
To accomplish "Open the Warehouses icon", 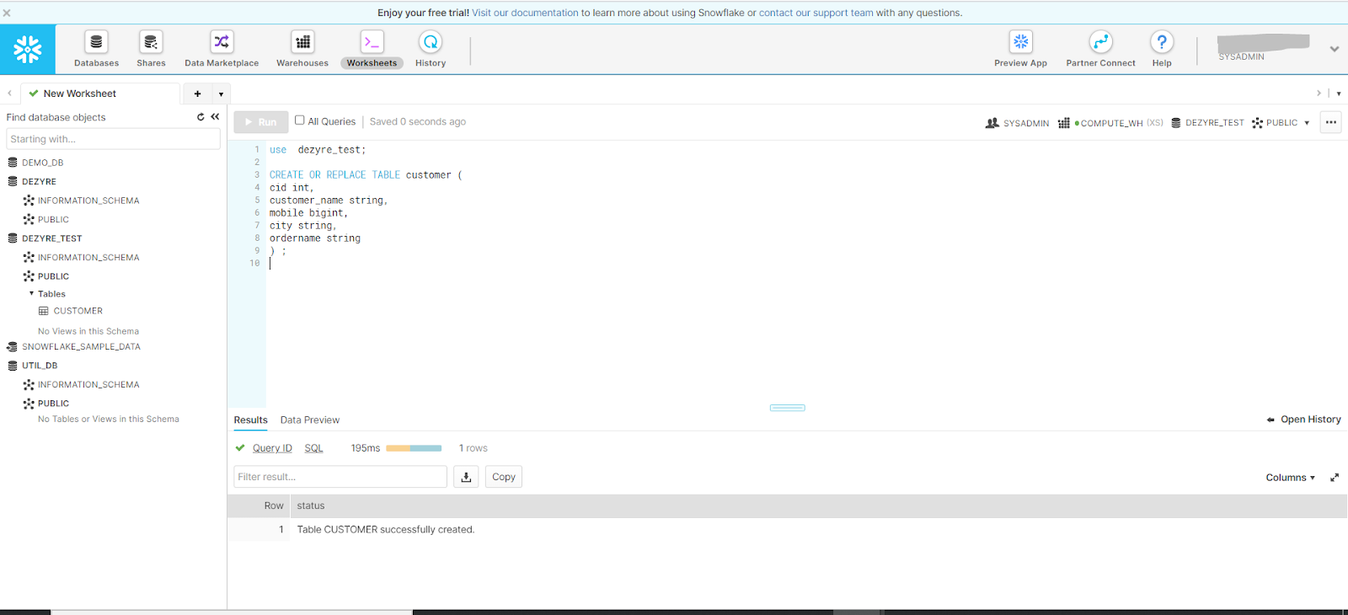I will pos(302,42).
